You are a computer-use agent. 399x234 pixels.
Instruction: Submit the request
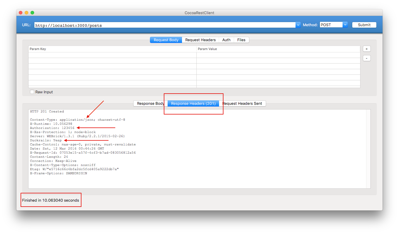click(364, 25)
